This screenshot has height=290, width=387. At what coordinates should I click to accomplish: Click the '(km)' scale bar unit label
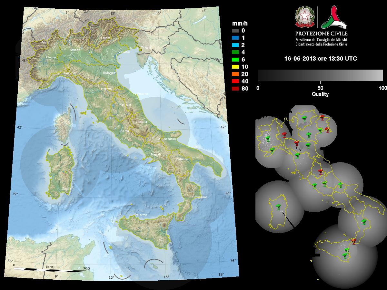(x=50, y=267)
